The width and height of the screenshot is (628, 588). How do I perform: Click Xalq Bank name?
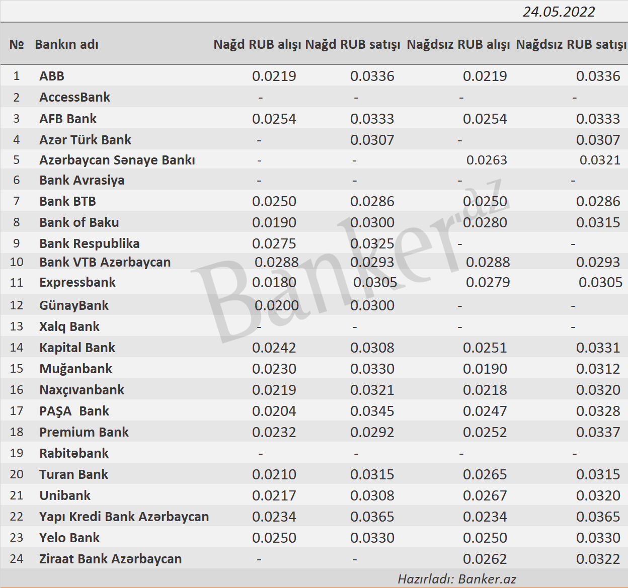[69, 326]
